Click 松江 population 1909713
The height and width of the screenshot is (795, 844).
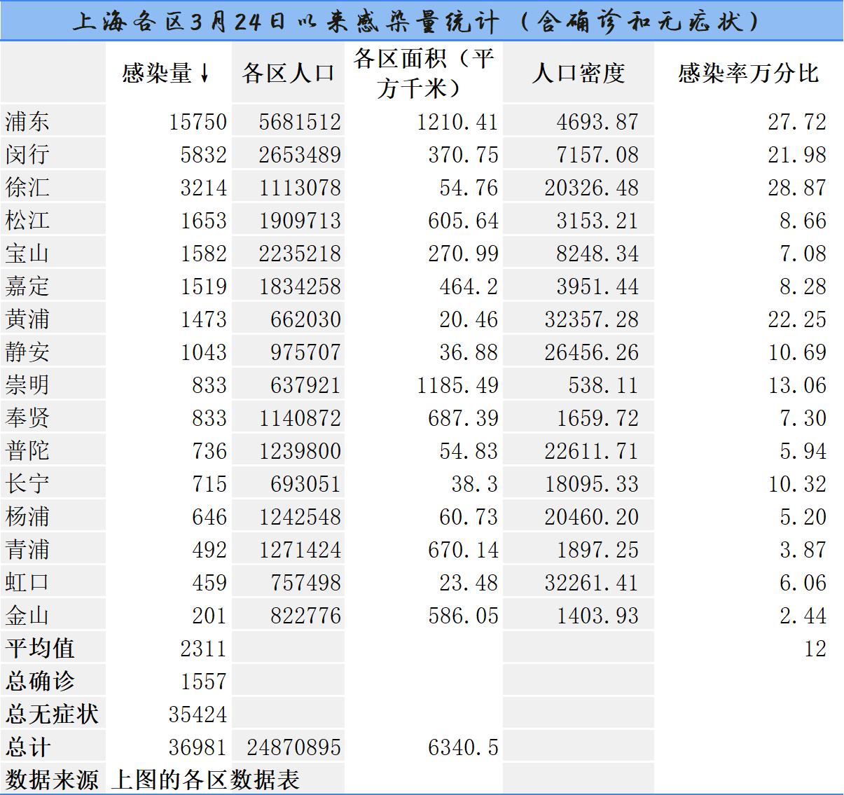pyautogui.click(x=300, y=221)
